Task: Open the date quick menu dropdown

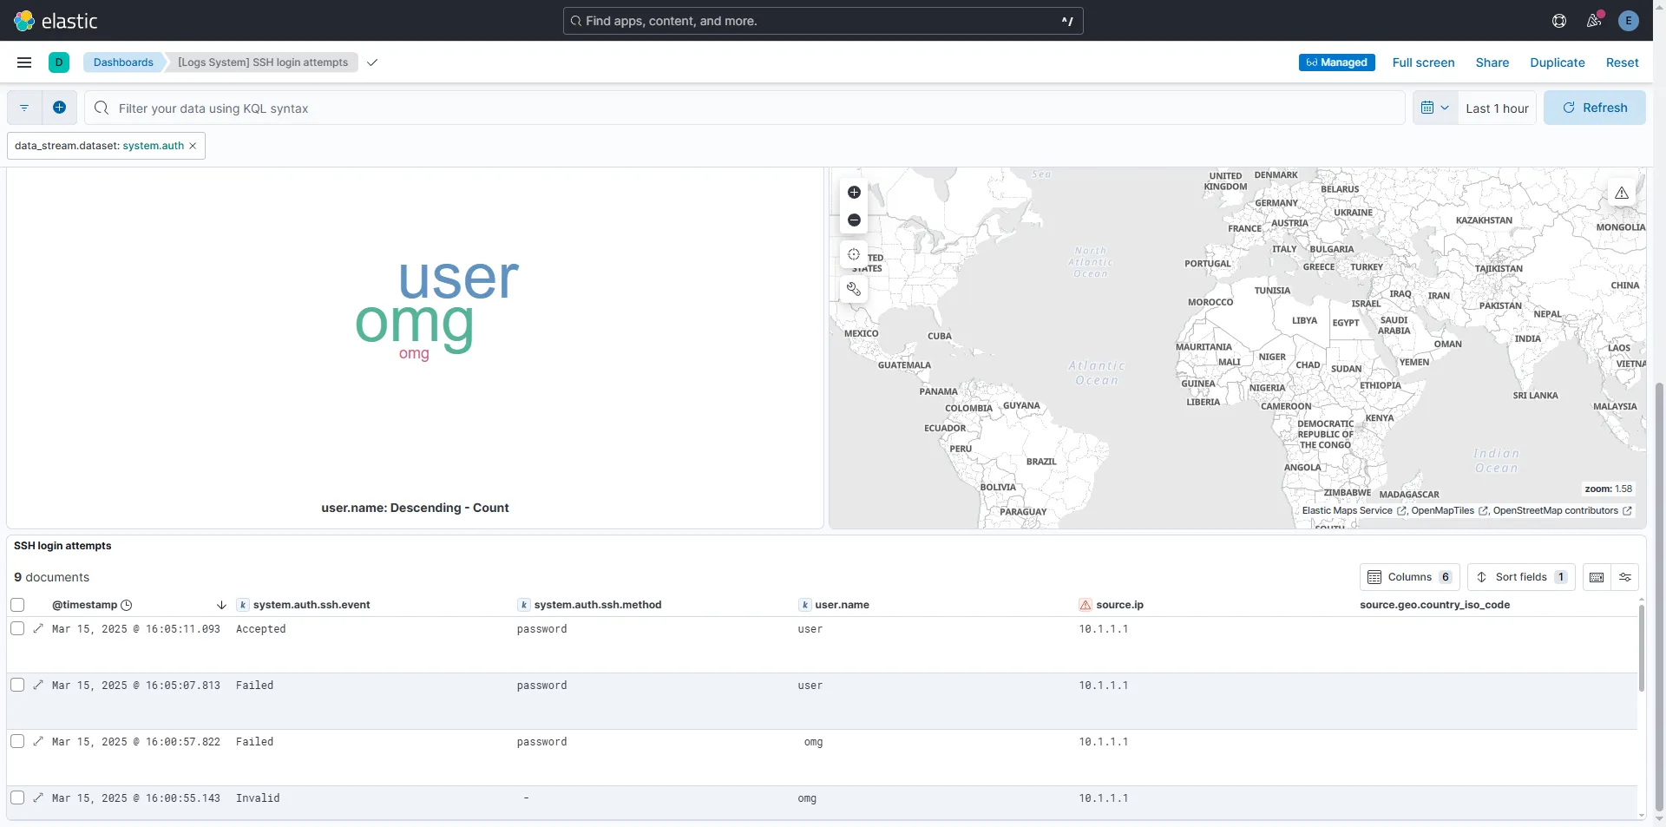Action: 1434,108
